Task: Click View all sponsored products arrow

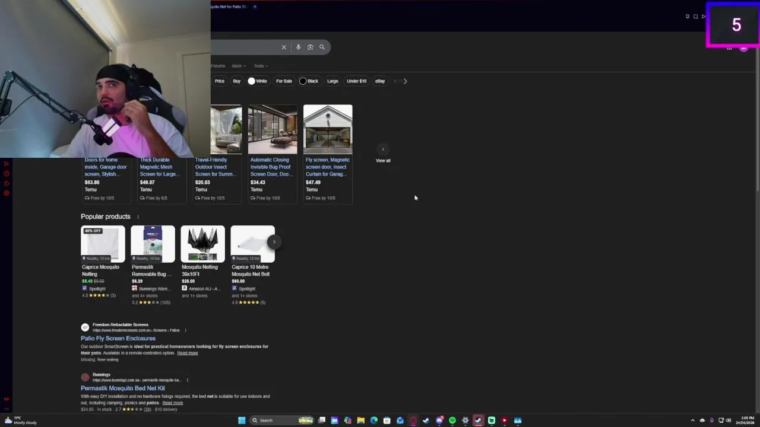Action: pos(383,149)
